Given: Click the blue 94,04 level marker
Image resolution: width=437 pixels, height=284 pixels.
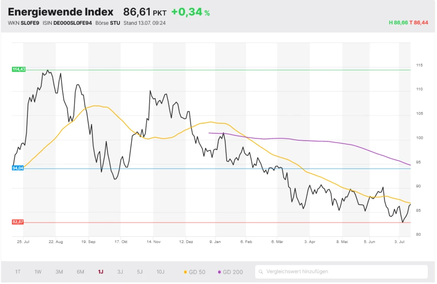Looking at the screenshot, I should [18, 168].
